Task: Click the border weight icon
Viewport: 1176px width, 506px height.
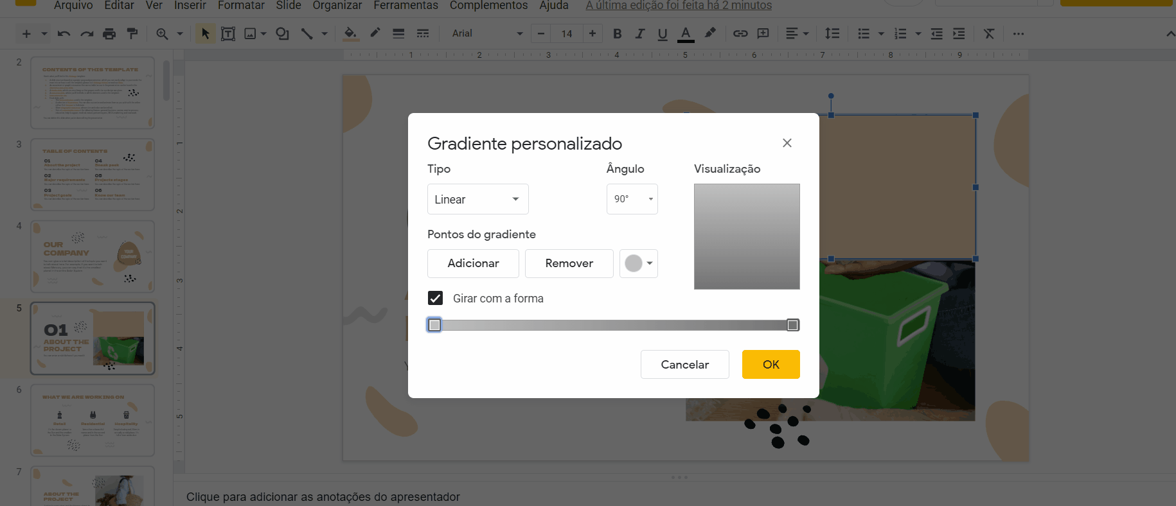Action: click(398, 34)
